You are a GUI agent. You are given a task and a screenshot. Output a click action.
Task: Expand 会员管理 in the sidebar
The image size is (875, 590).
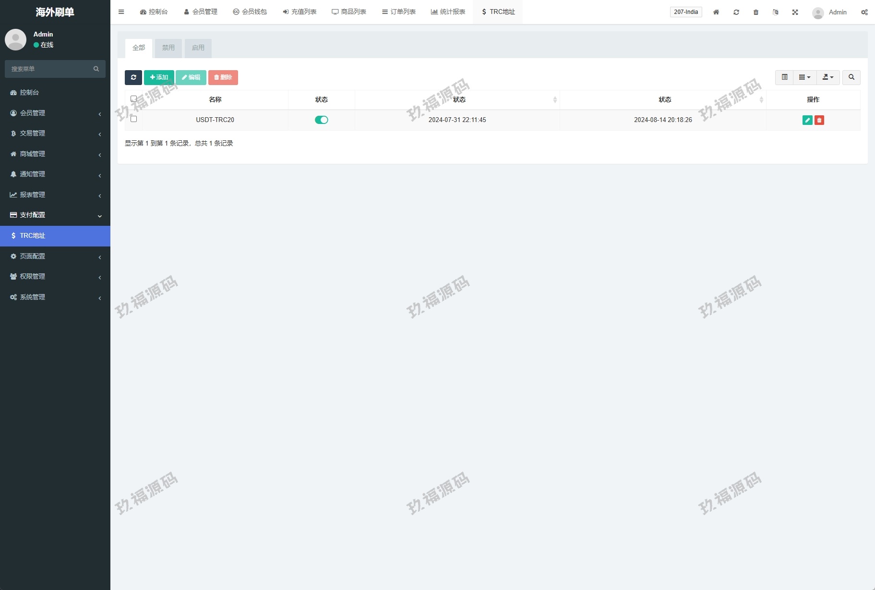point(55,113)
